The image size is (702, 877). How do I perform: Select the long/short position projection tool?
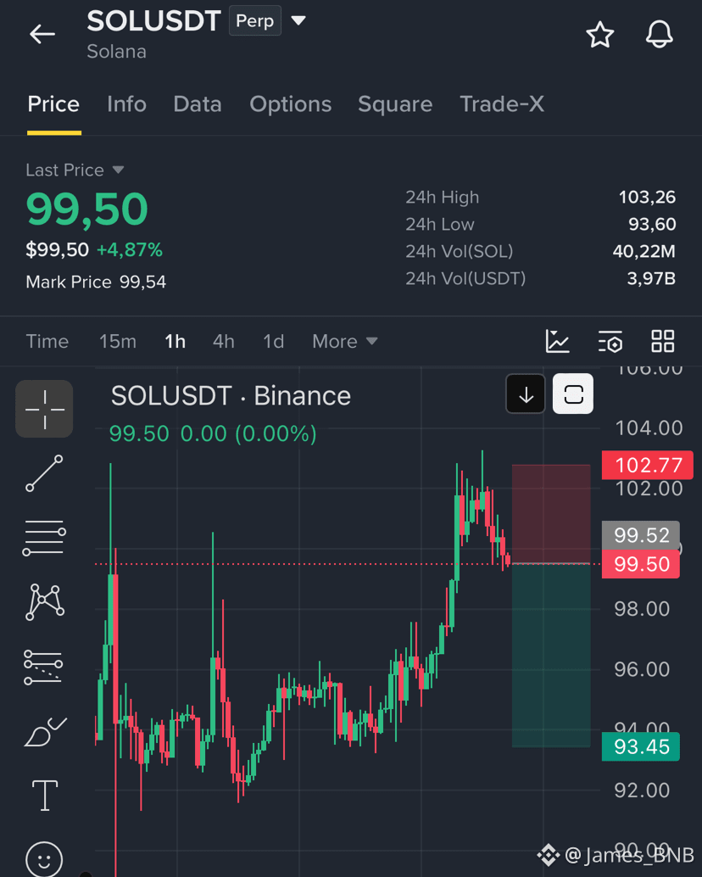point(43,667)
